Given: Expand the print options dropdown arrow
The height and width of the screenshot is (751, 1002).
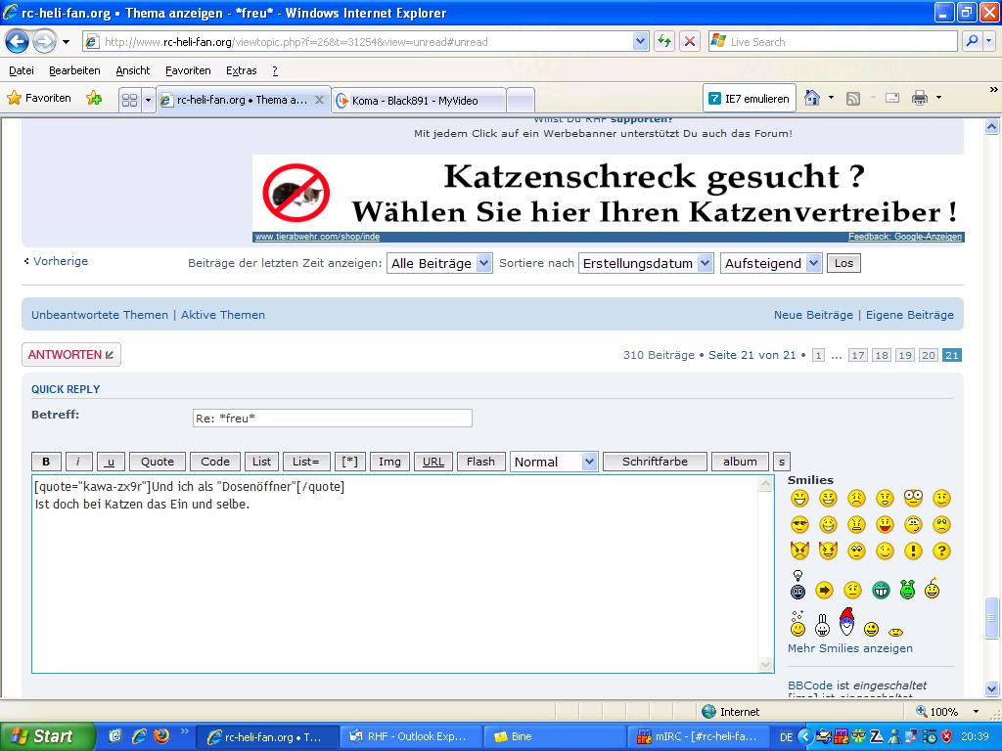Looking at the screenshot, I should click(x=938, y=98).
